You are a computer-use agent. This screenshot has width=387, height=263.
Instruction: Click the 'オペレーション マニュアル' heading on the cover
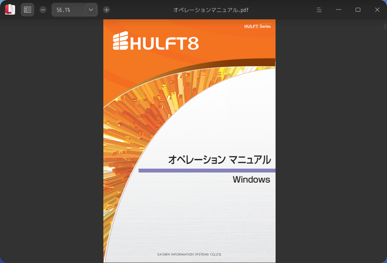coord(219,160)
